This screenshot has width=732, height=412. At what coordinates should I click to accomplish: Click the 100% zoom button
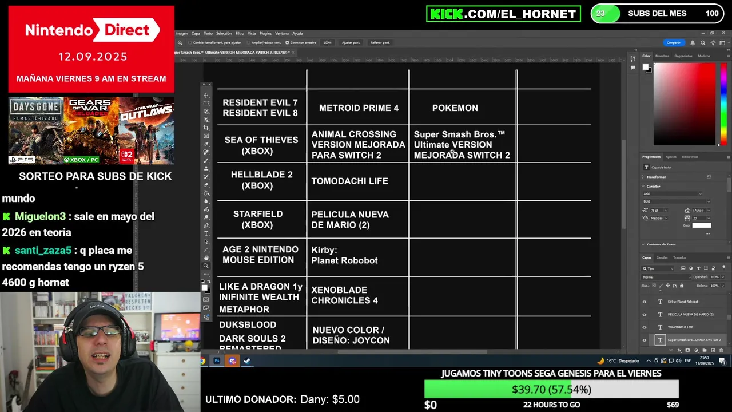pos(327,42)
